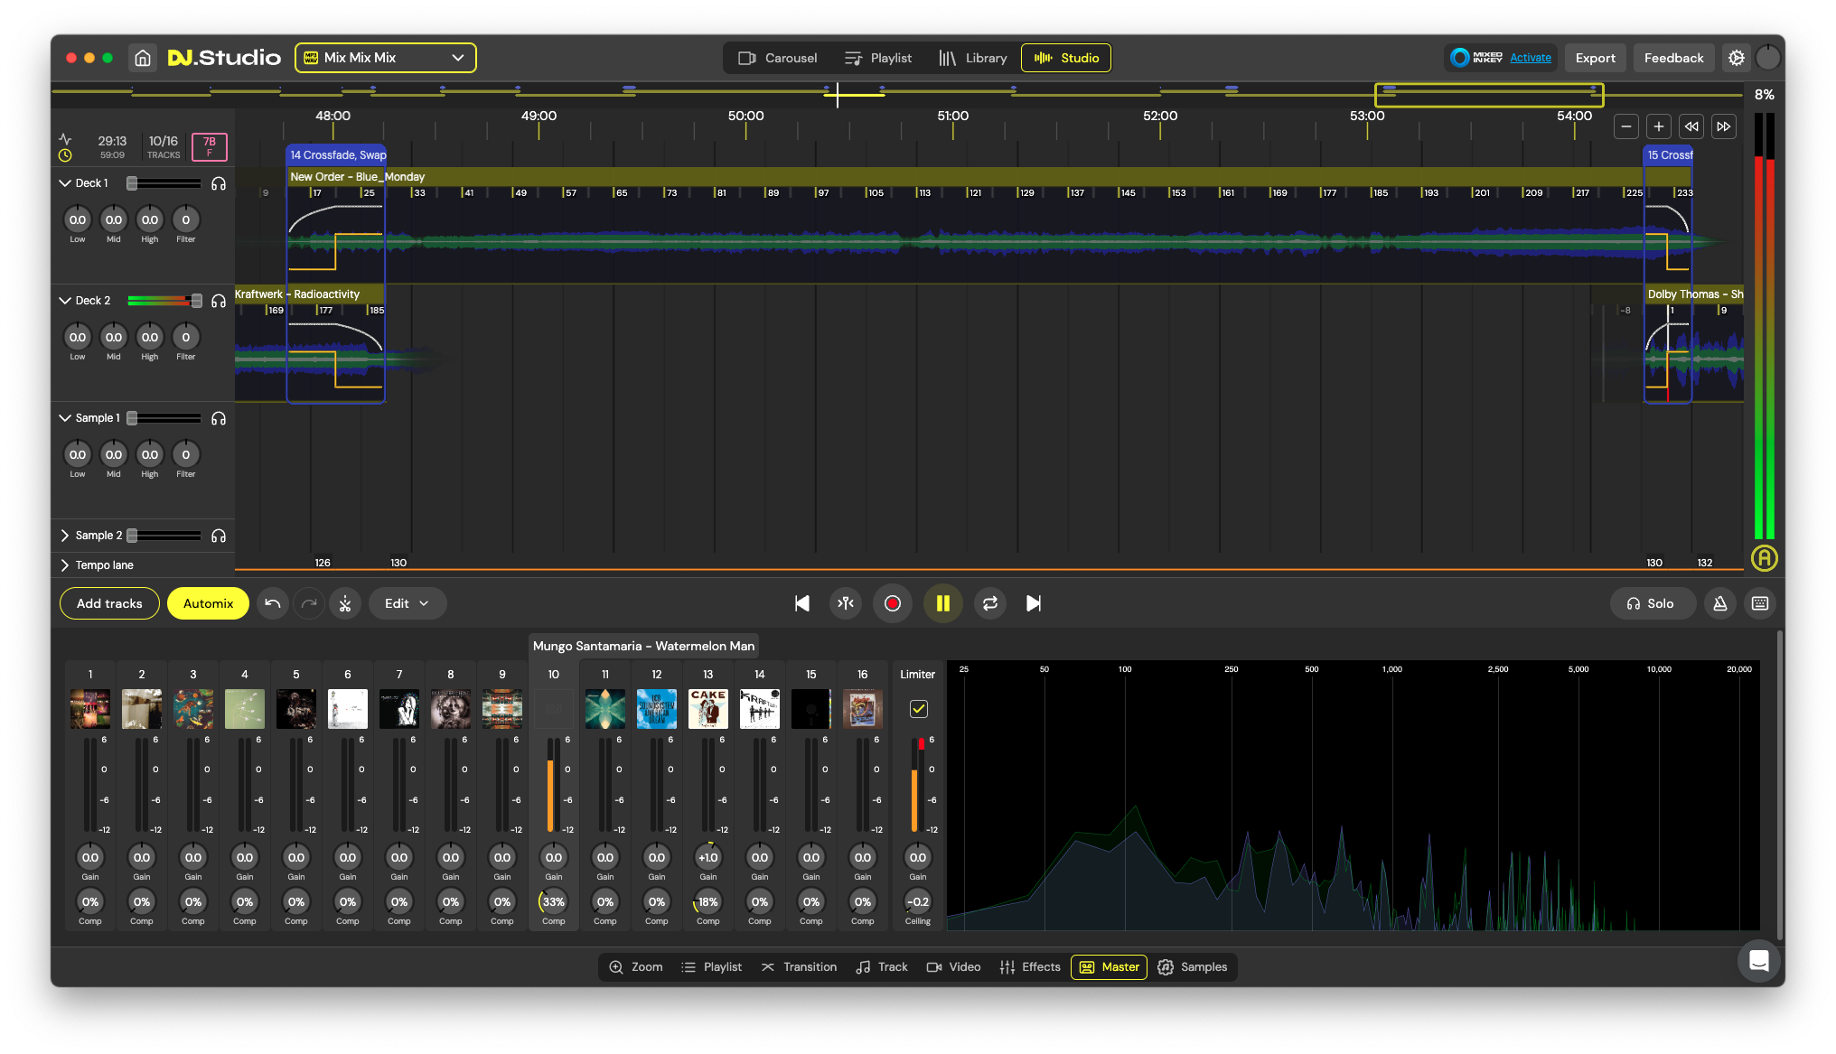1836x1054 pixels.
Task: Redo the last action
Action: click(309, 603)
